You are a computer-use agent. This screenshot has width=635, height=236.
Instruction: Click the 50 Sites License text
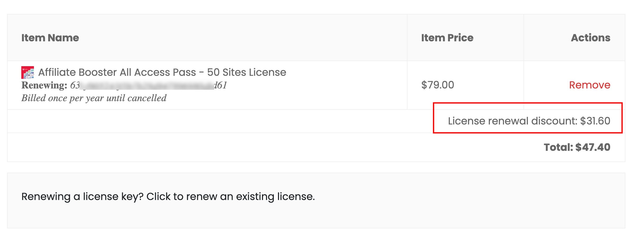pos(247,72)
